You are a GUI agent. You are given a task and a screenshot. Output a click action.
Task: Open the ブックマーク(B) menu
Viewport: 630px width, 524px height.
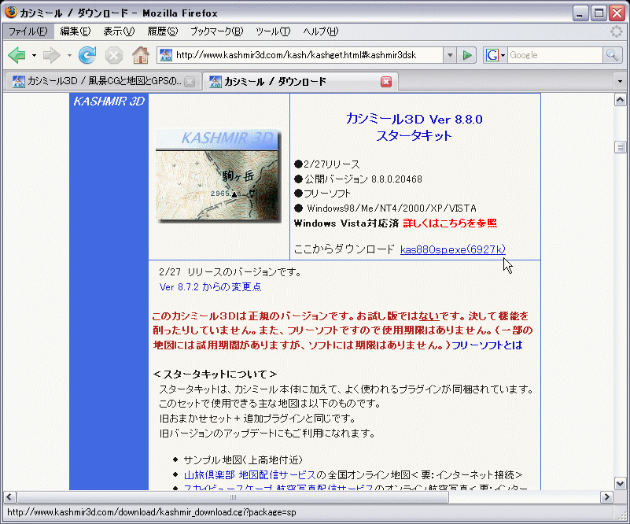[x=216, y=31]
